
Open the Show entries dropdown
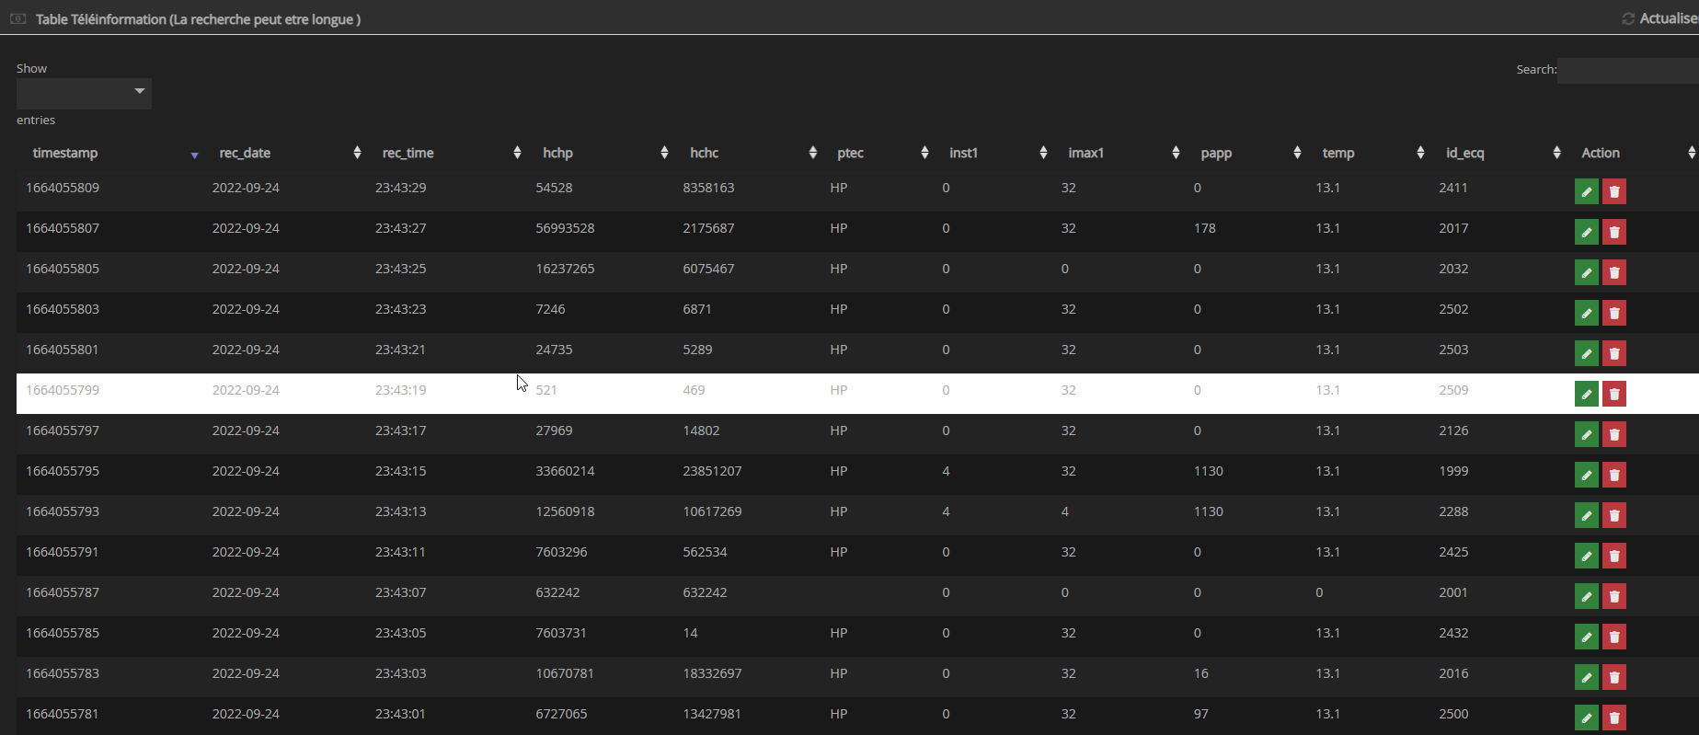(x=84, y=93)
